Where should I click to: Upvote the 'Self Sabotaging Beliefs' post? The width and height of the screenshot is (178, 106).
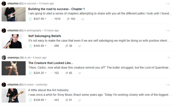[30, 46]
